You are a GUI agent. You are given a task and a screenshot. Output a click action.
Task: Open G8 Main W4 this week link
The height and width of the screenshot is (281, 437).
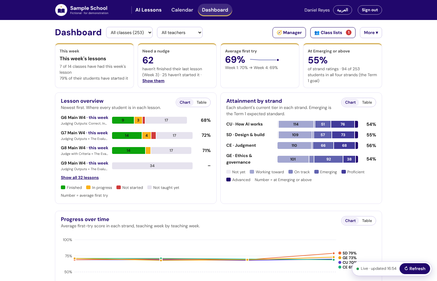pos(85,148)
